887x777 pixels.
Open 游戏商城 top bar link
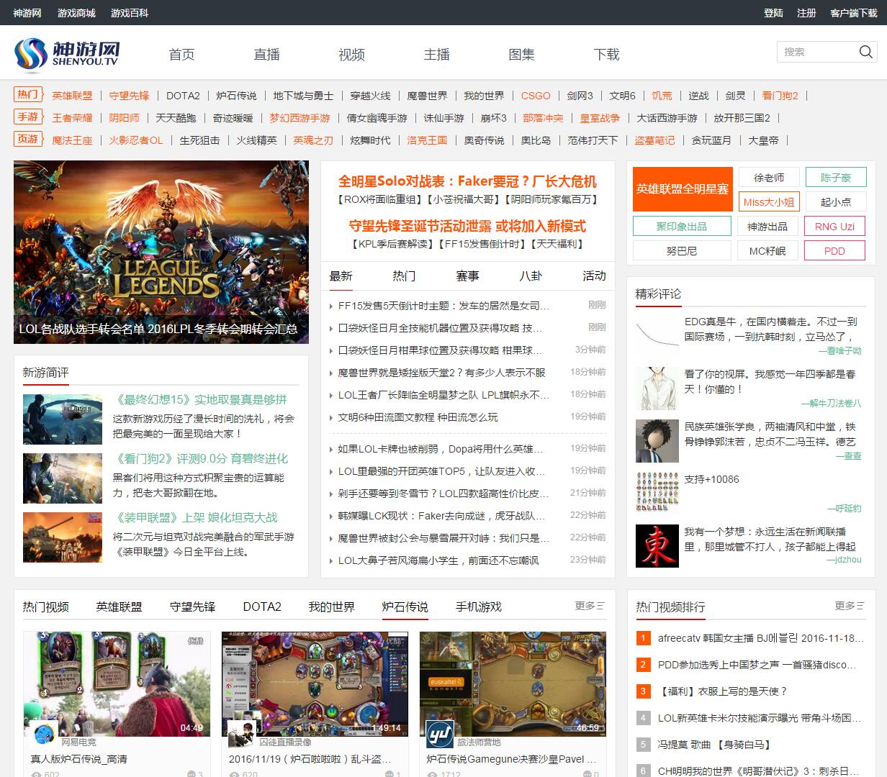[76, 13]
